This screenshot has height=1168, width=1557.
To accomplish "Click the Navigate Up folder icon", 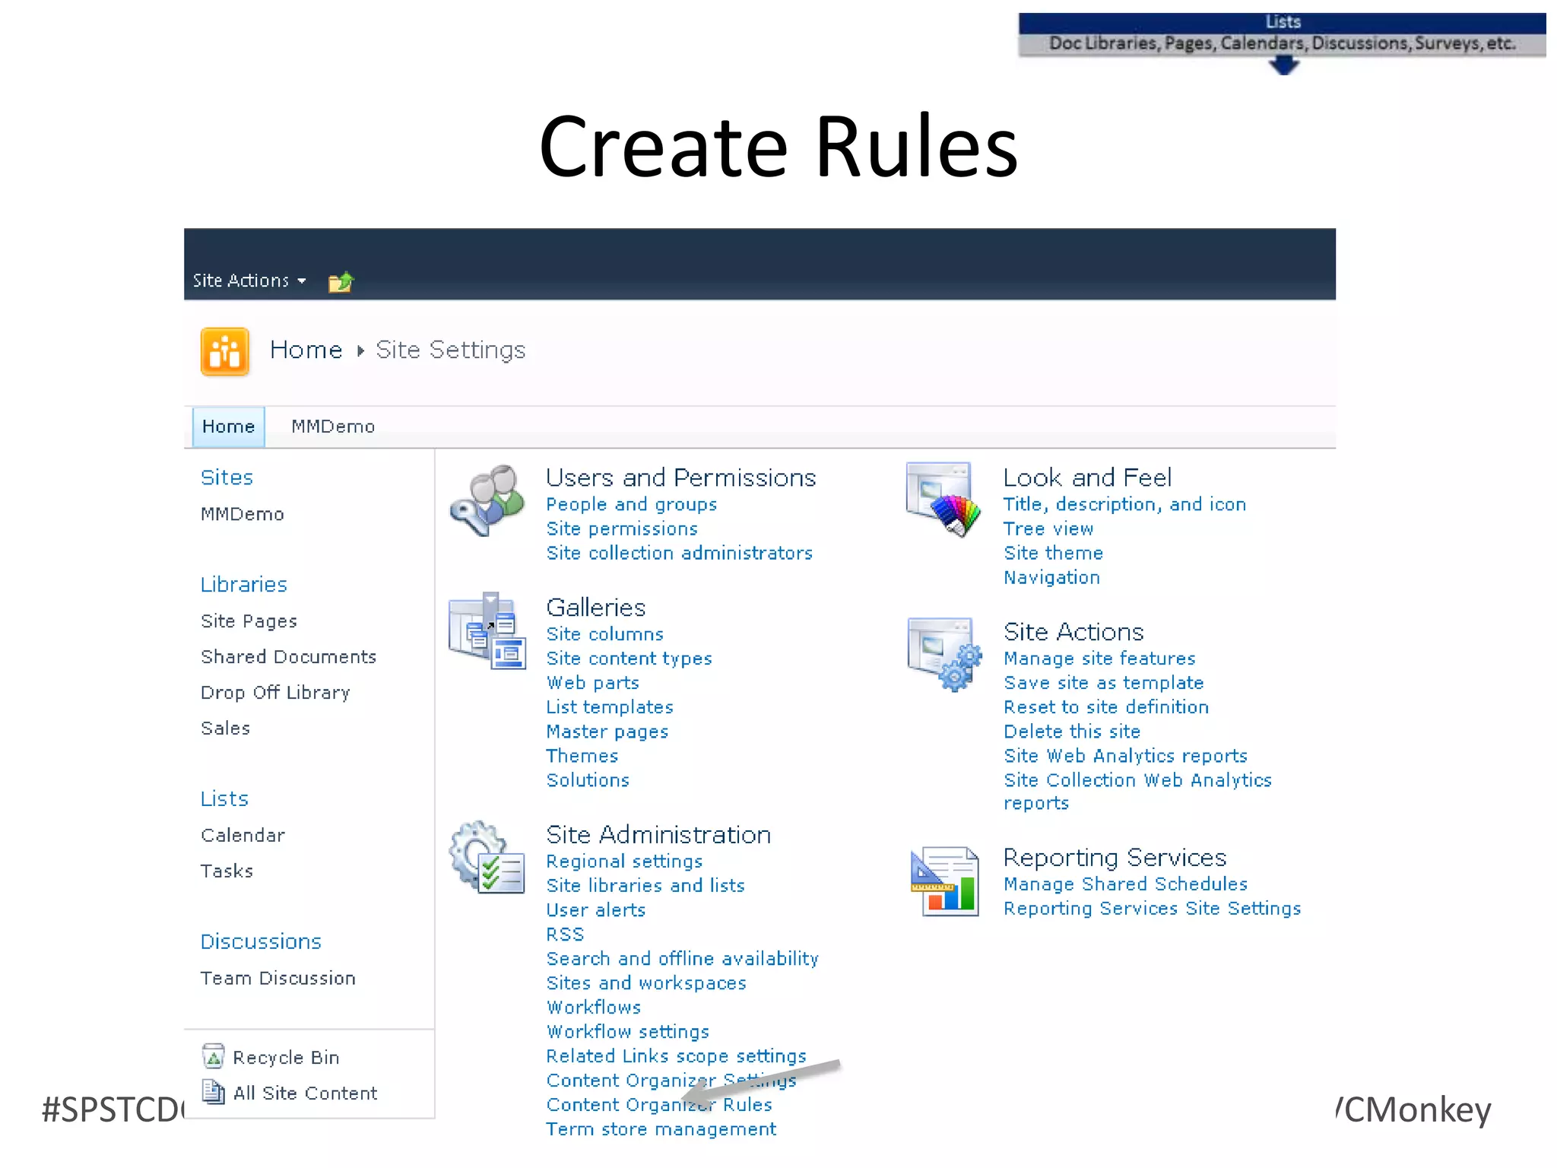I will tap(341, 282).
